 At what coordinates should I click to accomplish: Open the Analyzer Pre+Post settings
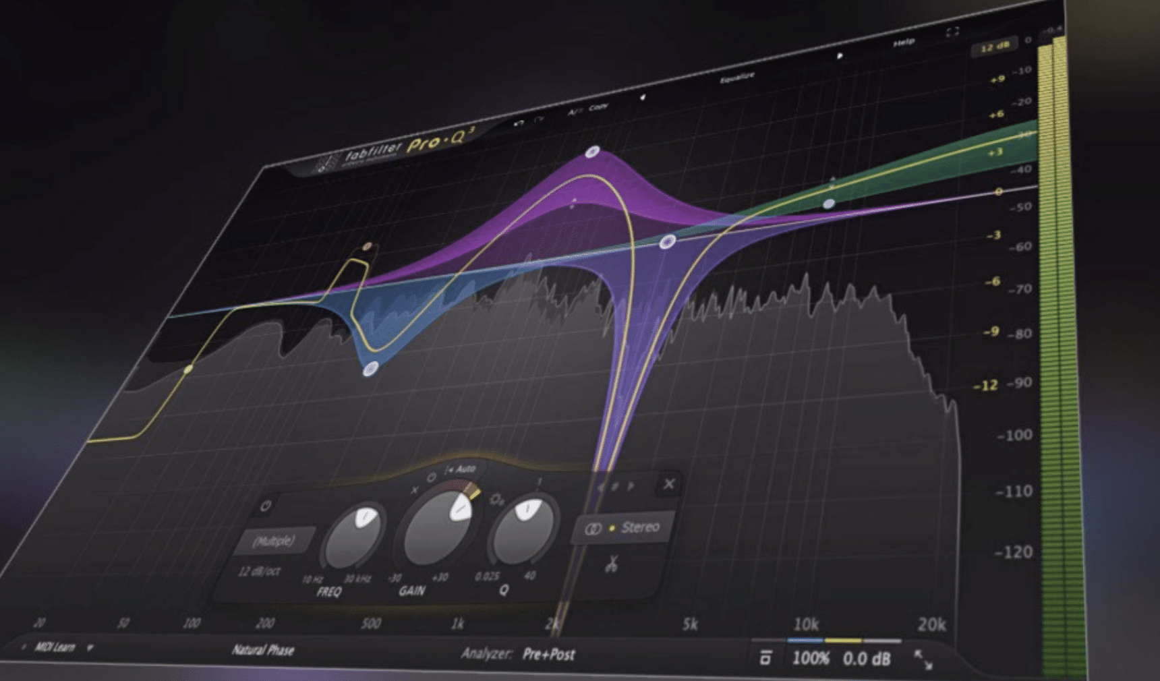pyautogui.click(x=518, y=653)
